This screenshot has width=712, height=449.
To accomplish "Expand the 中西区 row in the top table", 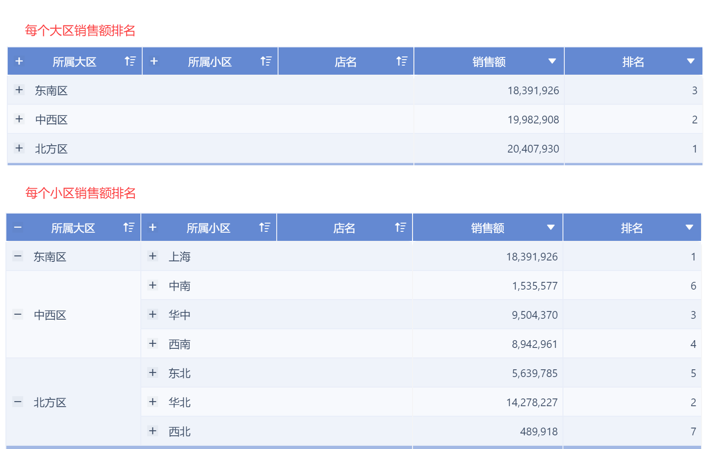I will tap(19, 119).
